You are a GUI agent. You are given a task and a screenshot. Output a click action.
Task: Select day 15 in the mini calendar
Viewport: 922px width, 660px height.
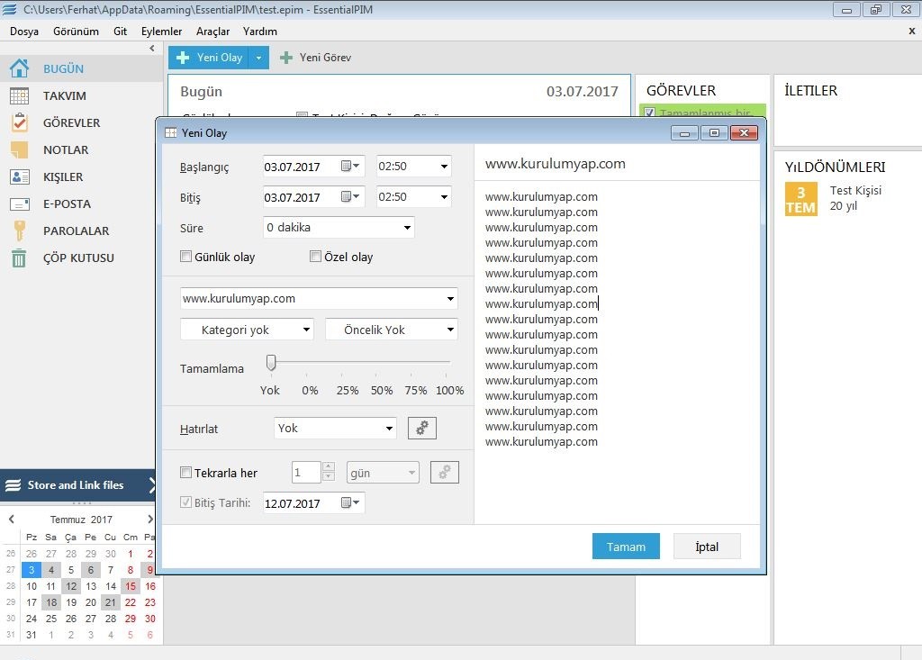[x=131, y=586]
